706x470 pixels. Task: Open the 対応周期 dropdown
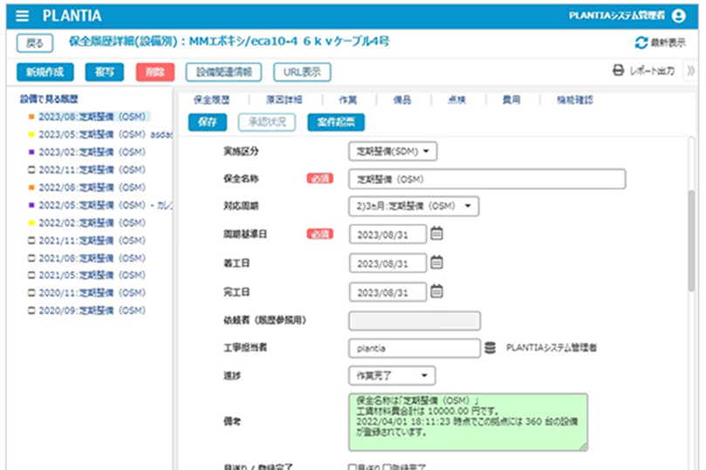[414, 206]
